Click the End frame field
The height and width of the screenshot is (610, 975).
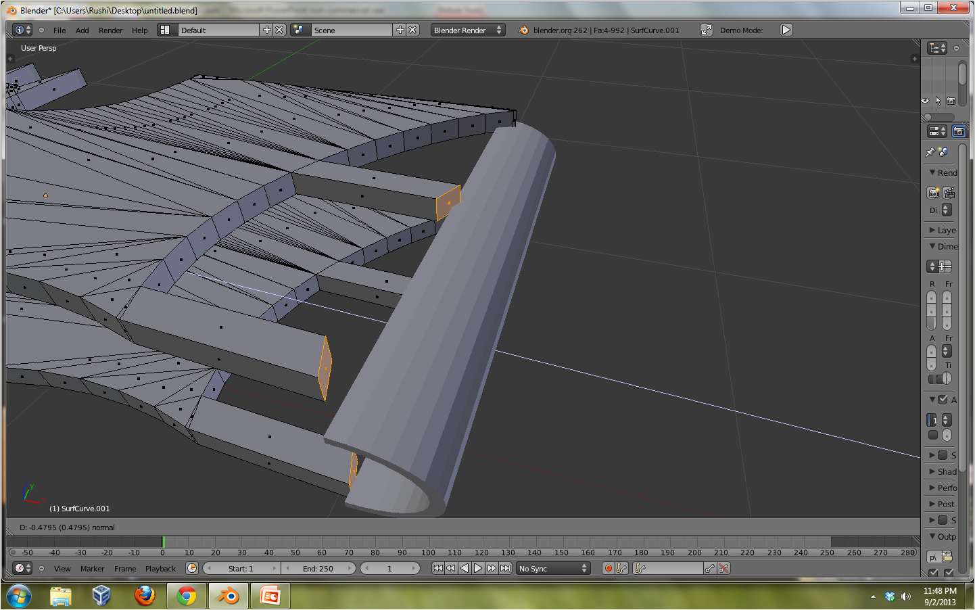click(318, 568)
